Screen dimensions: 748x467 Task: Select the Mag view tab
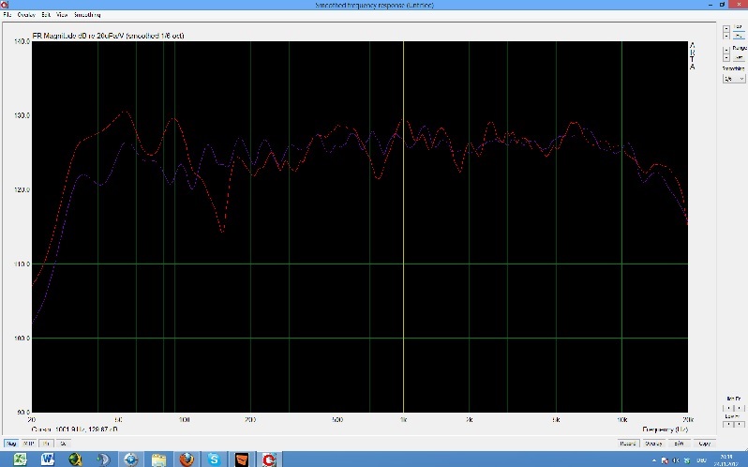pyautogui.click(x=12, y=443)
